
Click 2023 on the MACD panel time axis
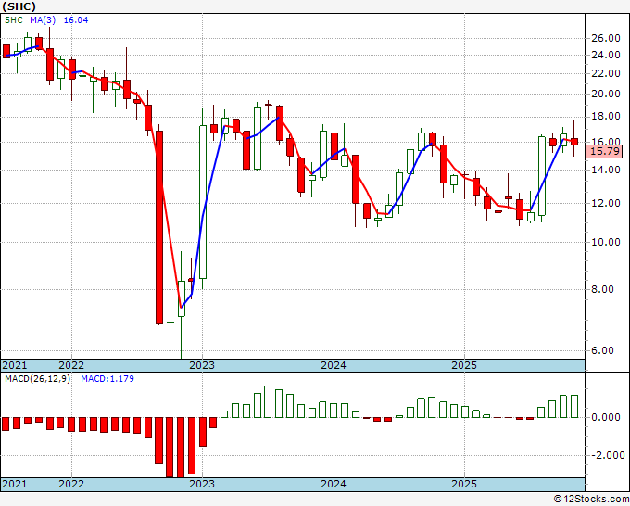click(x=202, y=484)
